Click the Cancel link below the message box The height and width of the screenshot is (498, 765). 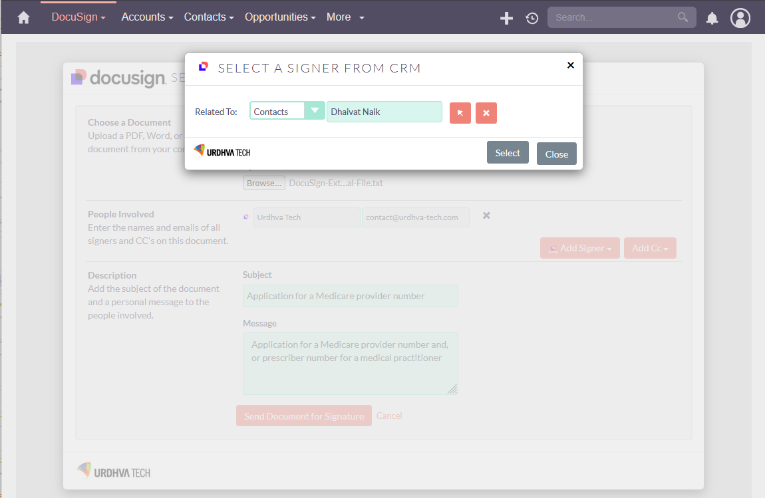(389, 415)
